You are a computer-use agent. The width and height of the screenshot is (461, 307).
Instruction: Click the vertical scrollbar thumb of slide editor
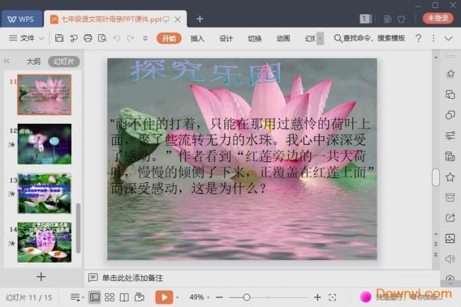coord(436,177)
